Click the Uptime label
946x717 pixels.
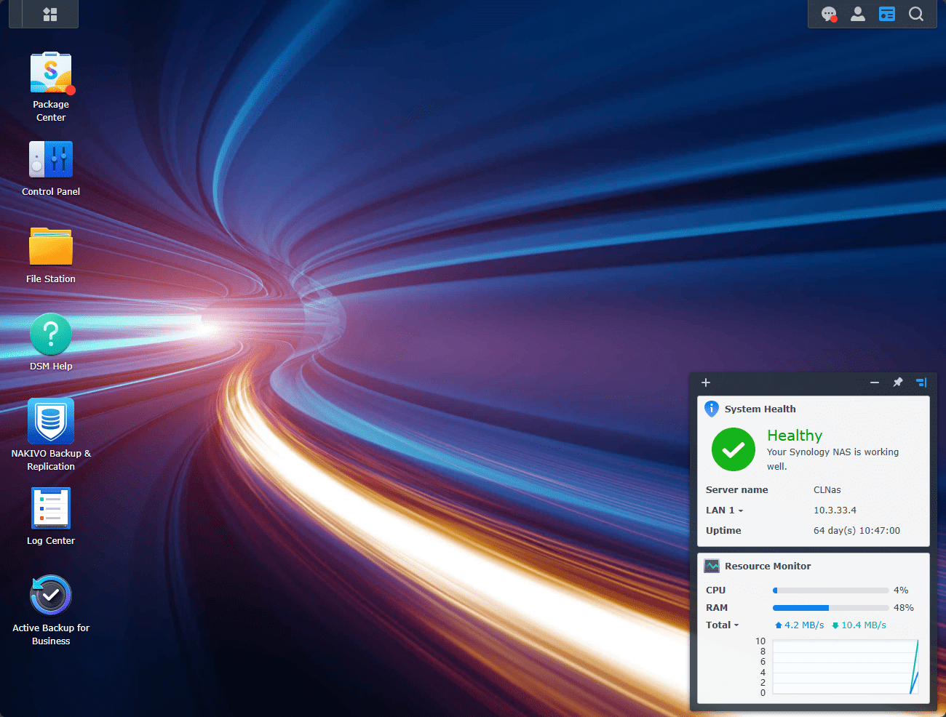[723, 531]
